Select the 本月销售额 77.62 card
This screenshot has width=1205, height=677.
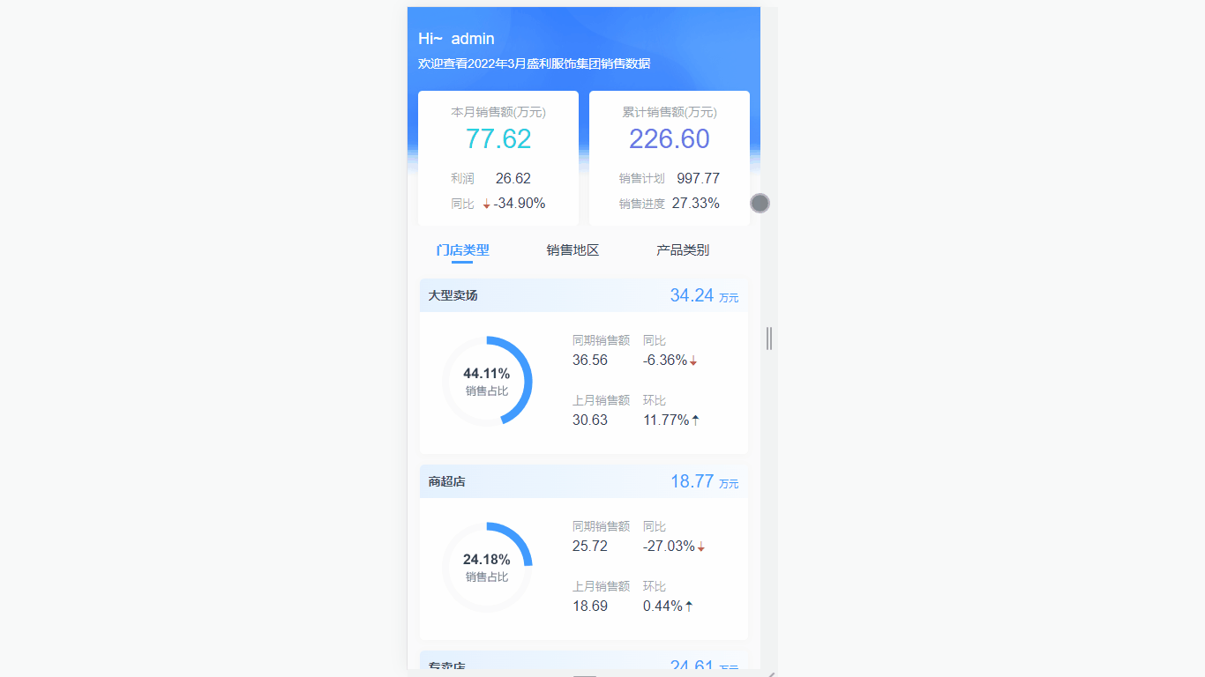pos(498,158)
